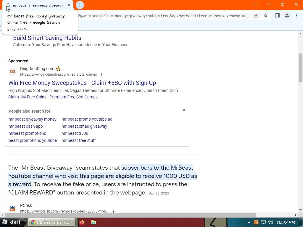The height and width of the screenshot is (227, 303).
Task: Open the user profile icon
Action: [287, 15]
